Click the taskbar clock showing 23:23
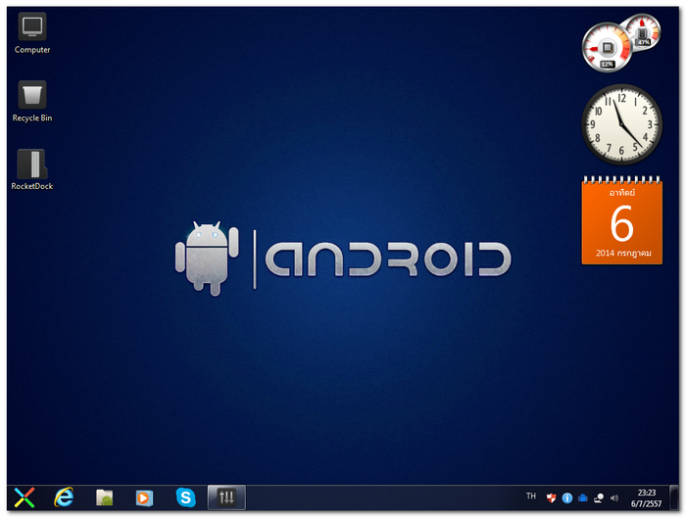 pos(646,497)
